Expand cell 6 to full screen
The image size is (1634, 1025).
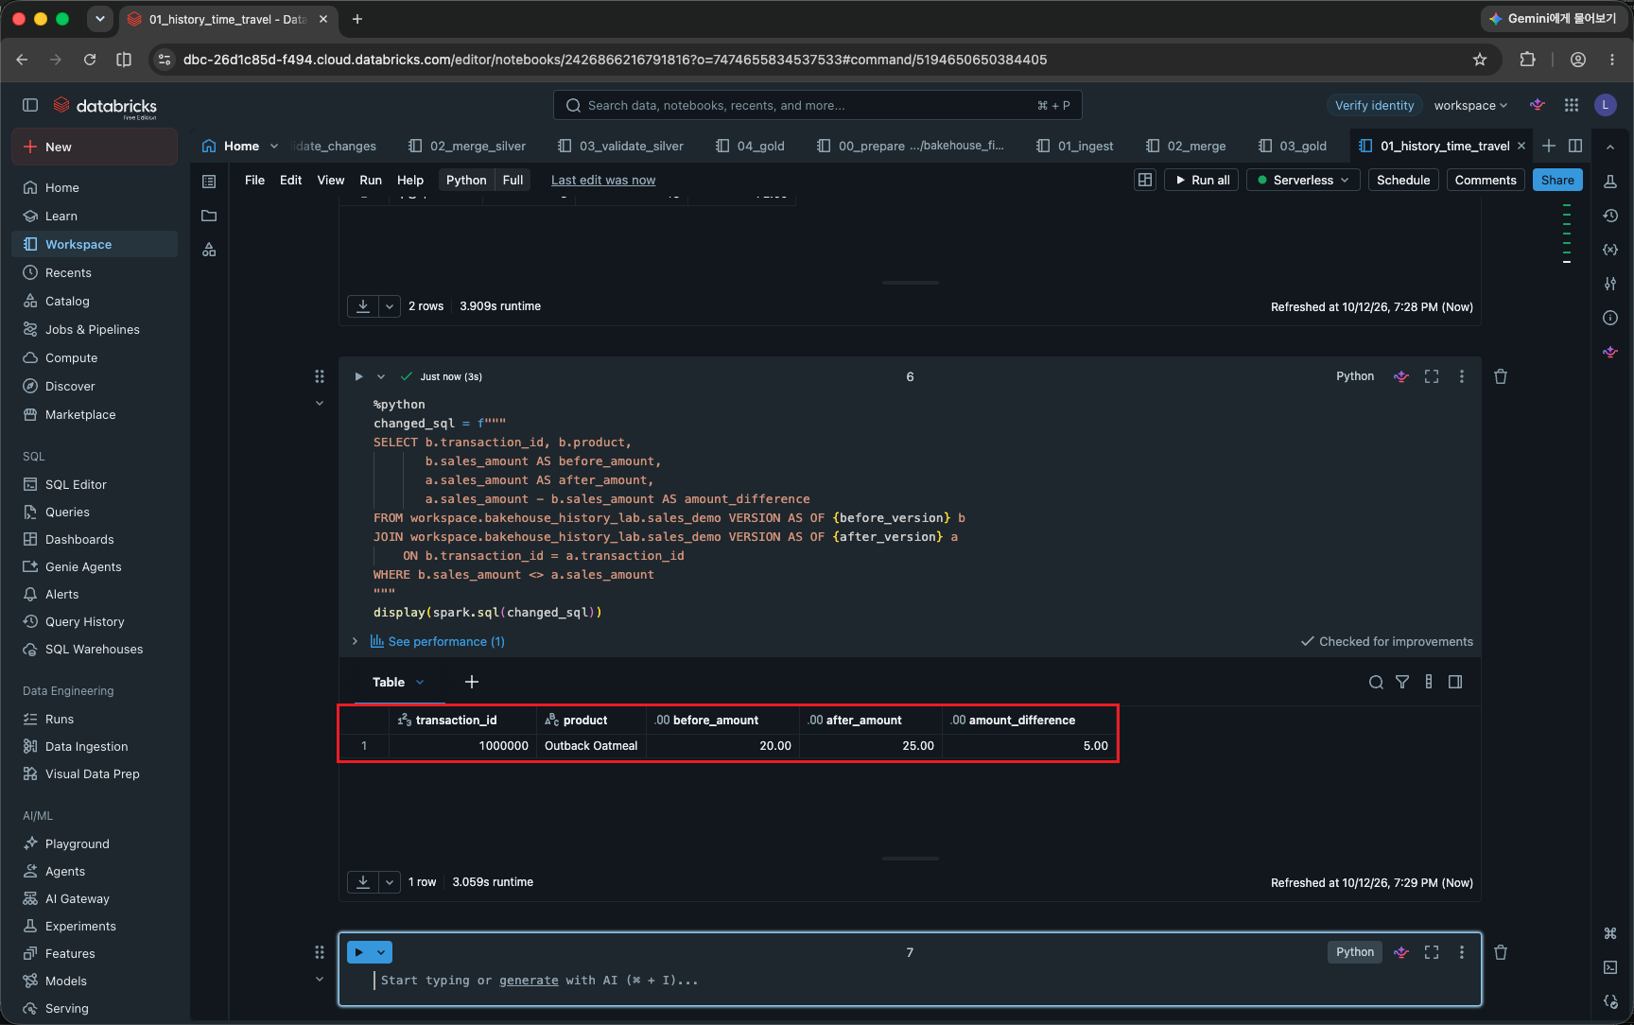pos(1432,376)
